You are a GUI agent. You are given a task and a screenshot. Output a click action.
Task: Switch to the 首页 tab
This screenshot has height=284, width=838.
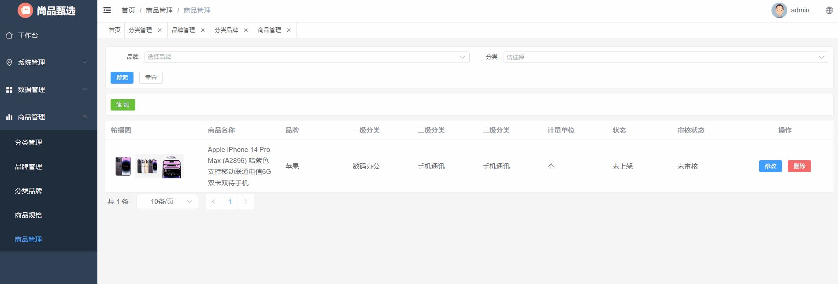click(x=115, y=30)
